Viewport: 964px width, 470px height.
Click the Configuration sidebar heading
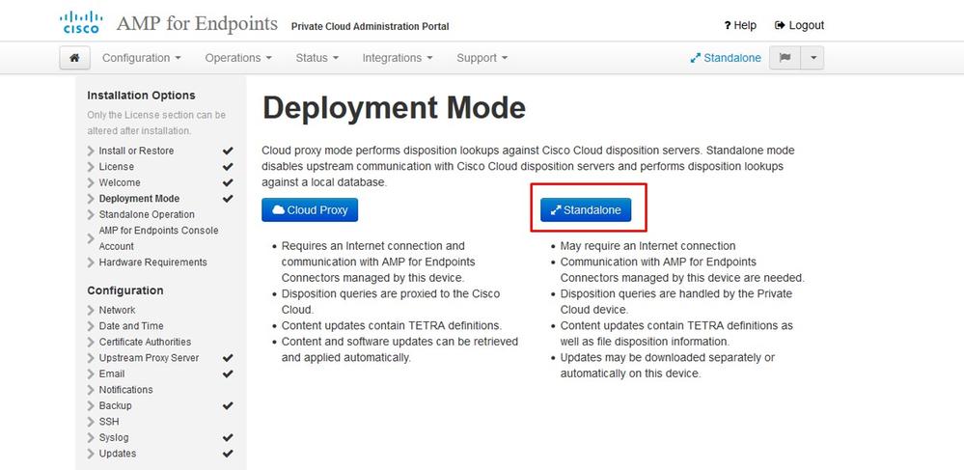point(125,290)
